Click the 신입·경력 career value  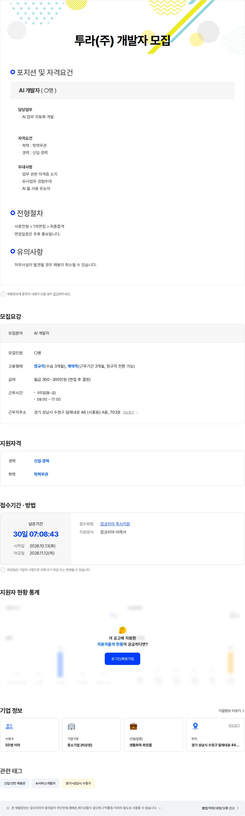41,461
